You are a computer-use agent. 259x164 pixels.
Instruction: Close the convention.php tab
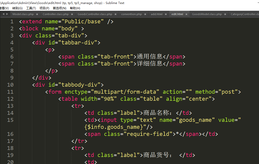point(145,14)
